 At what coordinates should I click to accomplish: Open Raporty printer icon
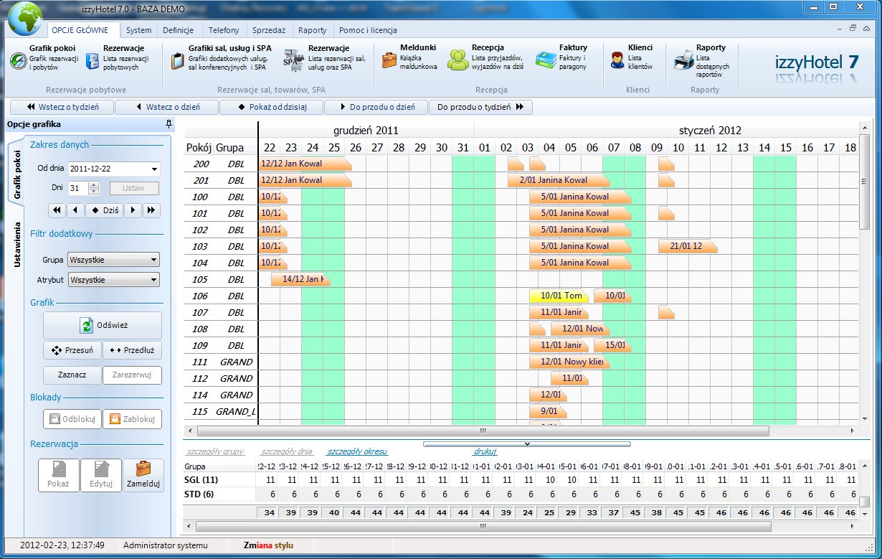coord(683,60)
